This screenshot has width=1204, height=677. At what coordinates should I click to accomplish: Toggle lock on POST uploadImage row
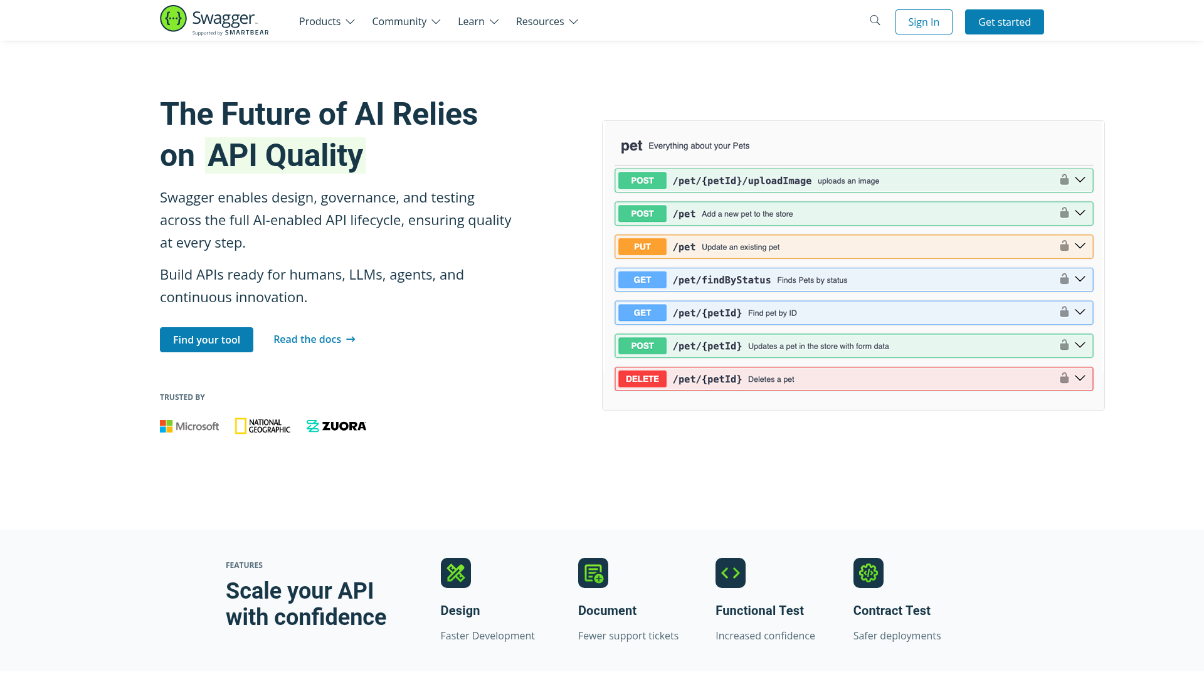pyautogui.click(x=1064, y=180)
